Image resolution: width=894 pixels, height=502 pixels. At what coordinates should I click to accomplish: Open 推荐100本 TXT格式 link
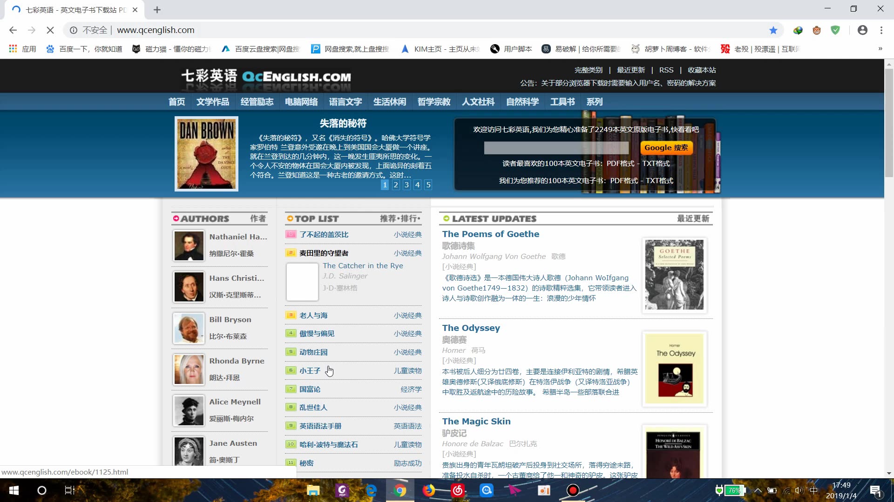659,181
